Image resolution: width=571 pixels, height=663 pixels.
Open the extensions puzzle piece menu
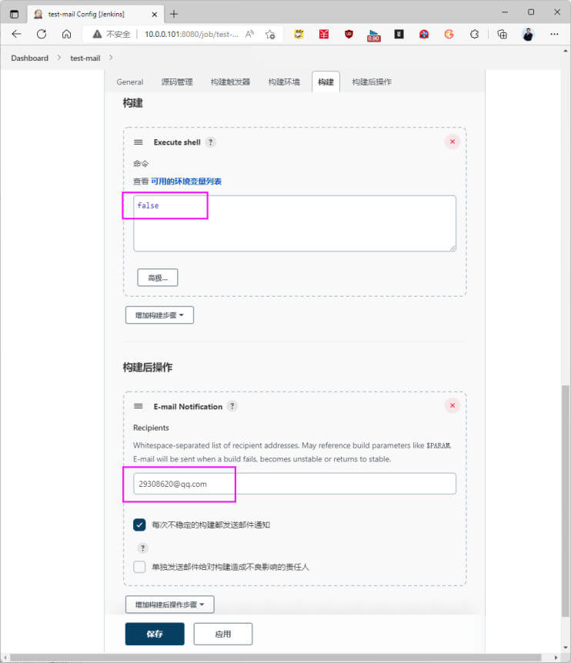coord(474,35)
